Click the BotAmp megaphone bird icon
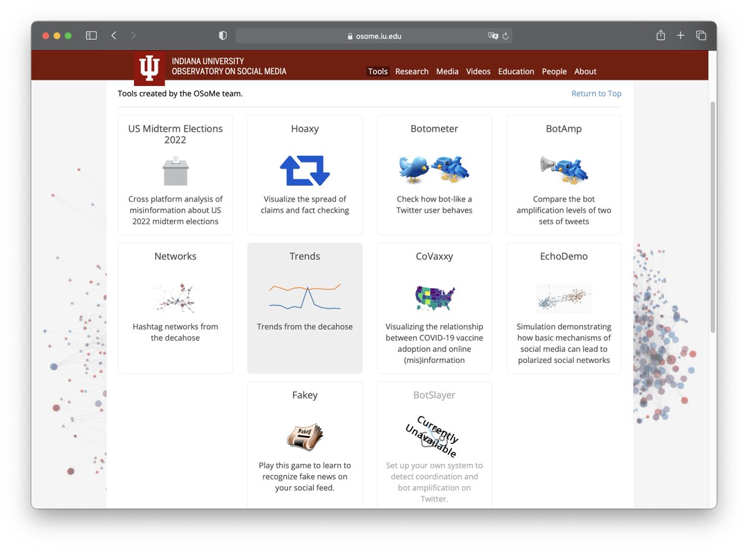Image resolution: width=748 pixels, height=550 pixels. tap(564, 169)
